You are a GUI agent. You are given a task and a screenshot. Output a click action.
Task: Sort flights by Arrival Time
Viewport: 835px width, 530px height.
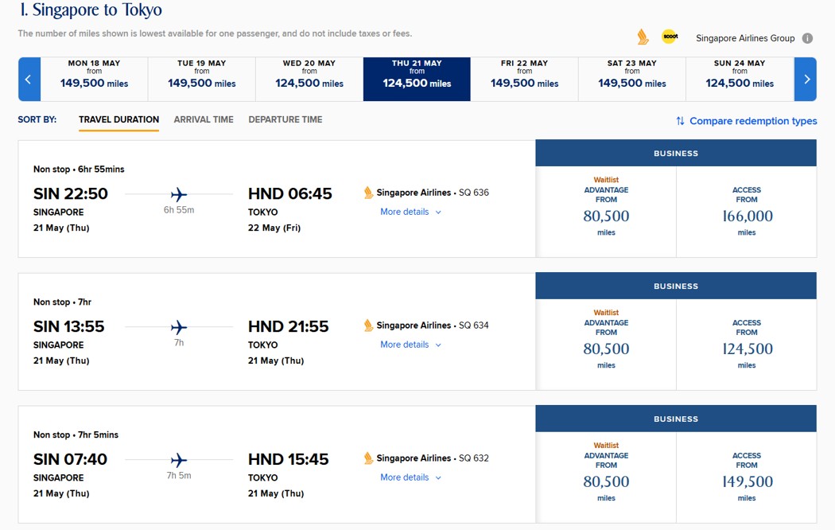[x=204, y=119]
